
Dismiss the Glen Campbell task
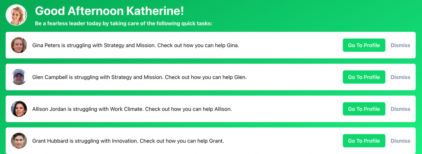(x=401, y=77)
